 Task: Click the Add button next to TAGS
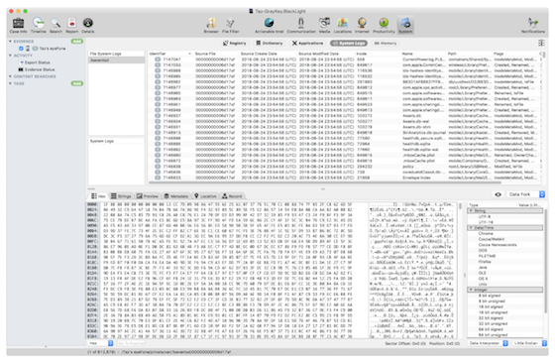(77, 83)
